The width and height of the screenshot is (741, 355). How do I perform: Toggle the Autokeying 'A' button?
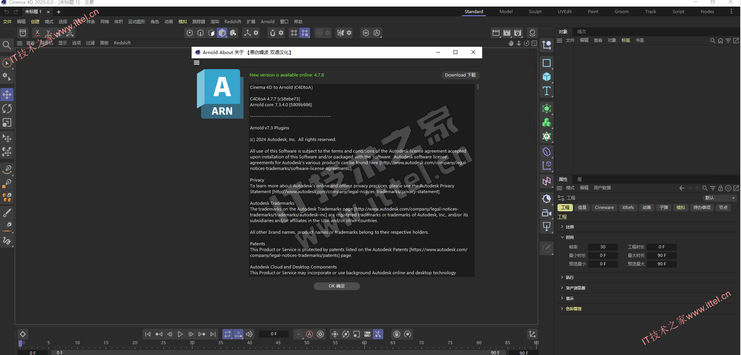[x=309, y=334]
